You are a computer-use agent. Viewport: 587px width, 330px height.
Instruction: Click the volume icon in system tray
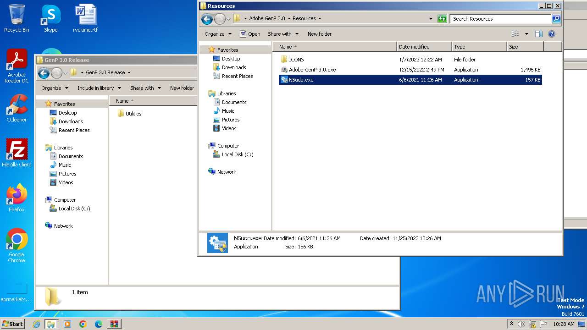(x=521, y=324)
